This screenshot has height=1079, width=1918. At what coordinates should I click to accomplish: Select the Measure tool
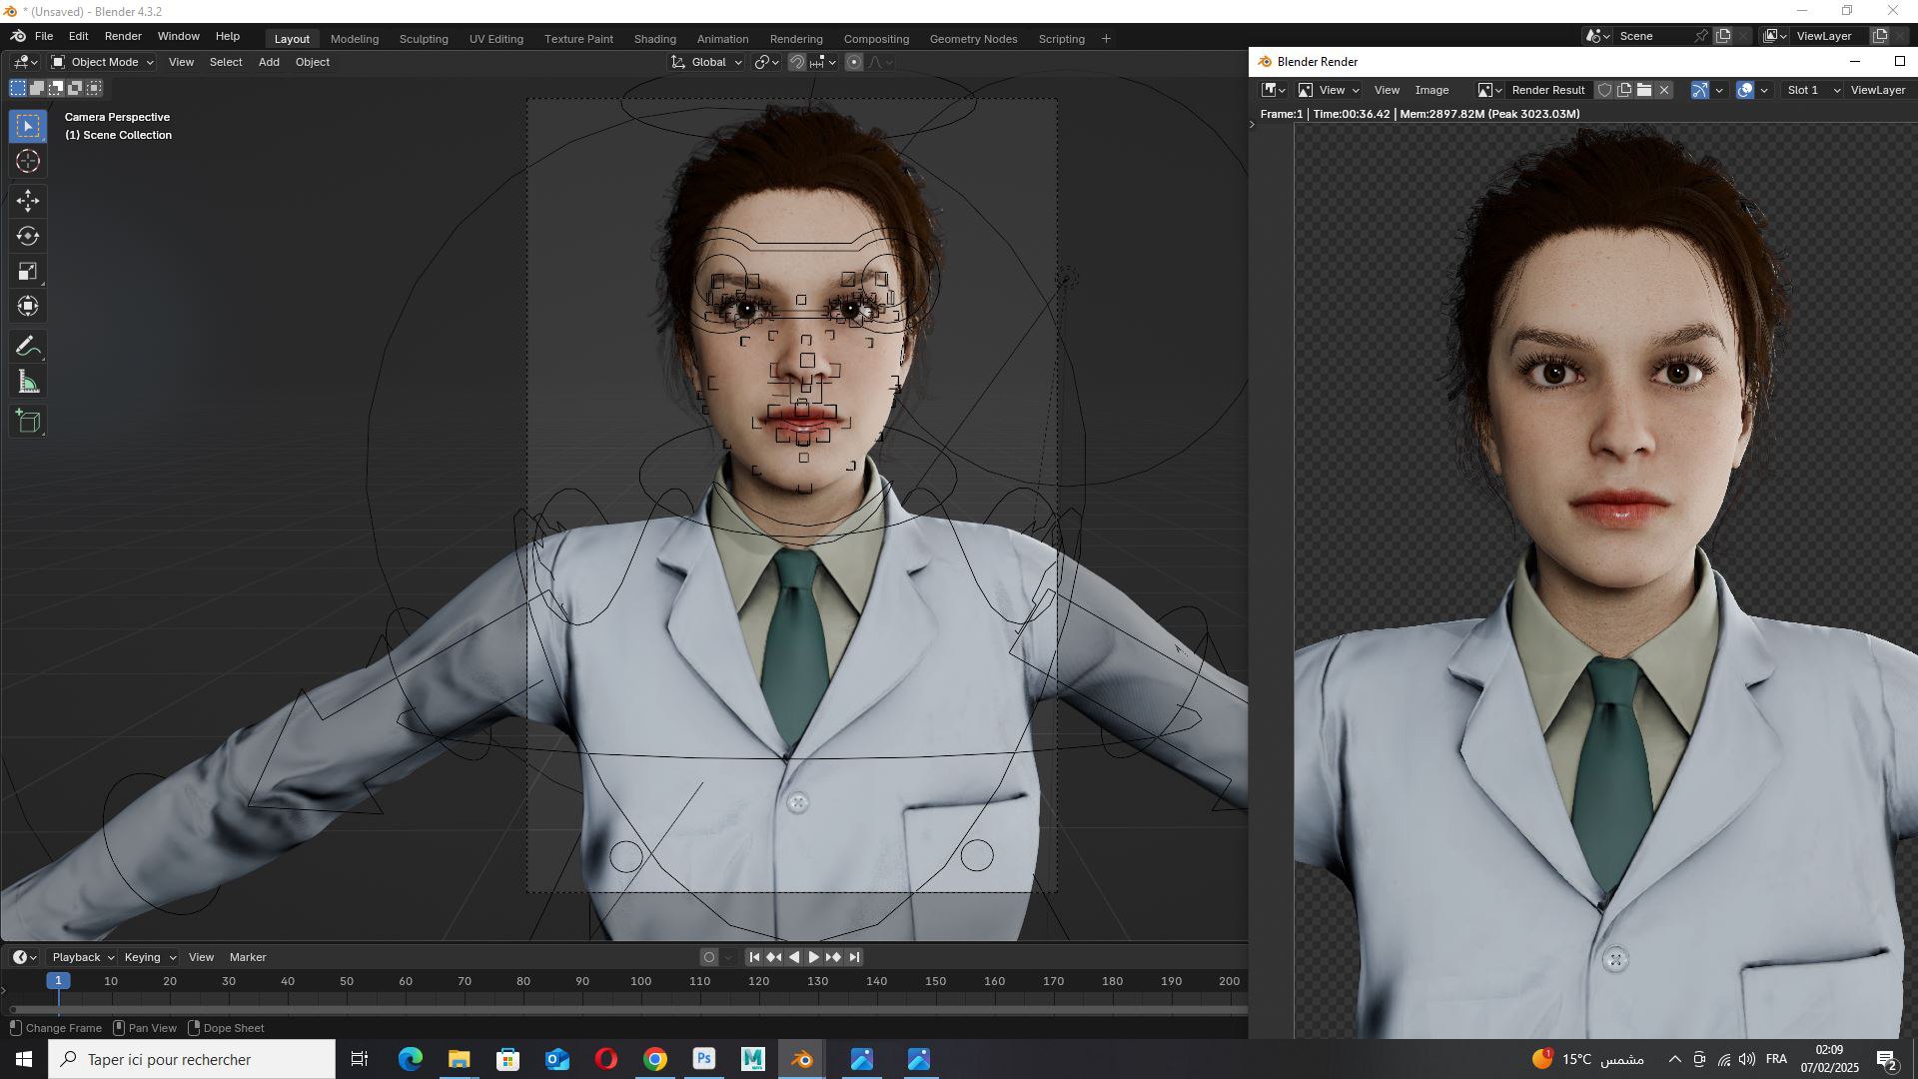[28, 382]
